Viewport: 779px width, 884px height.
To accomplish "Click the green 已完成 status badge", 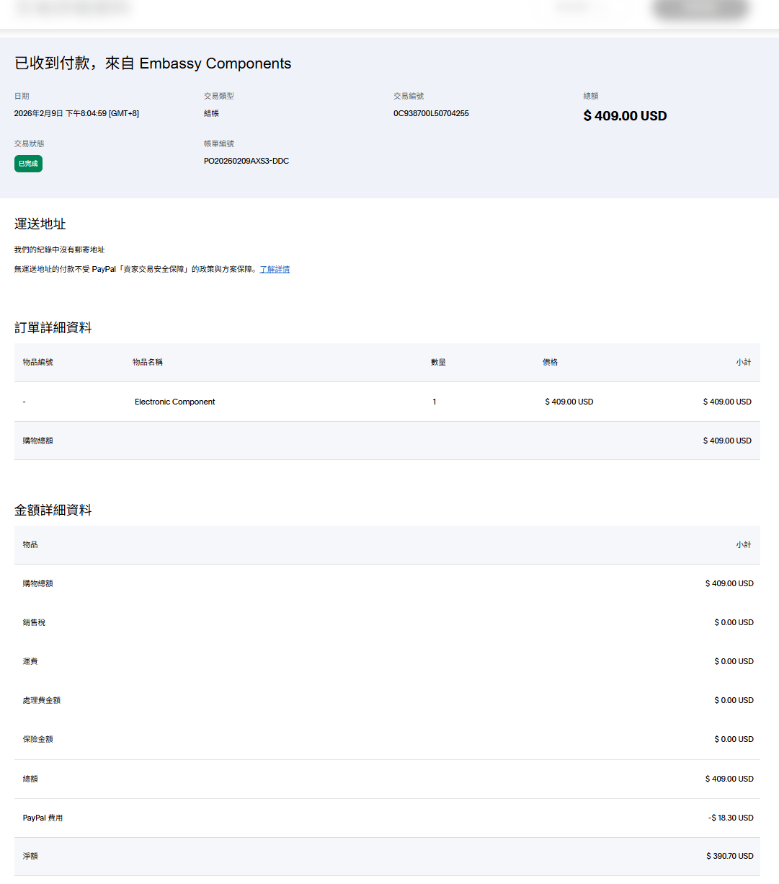I will point(28,164).
